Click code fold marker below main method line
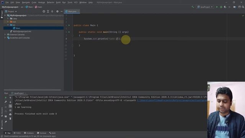This screenshot has width=245, height=138. pyautogui.click(x=72, y=35)
